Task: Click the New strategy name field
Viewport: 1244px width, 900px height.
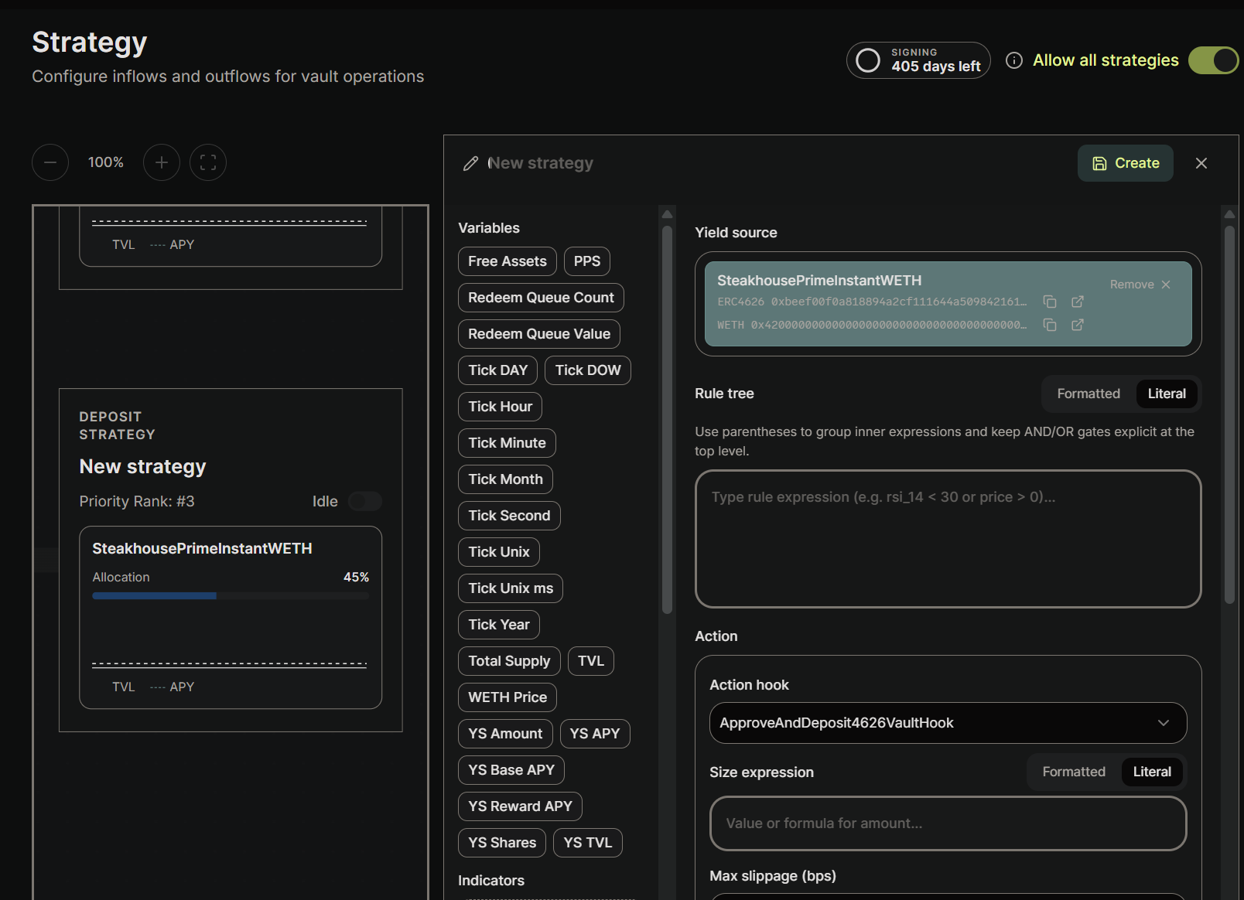Action: [541, 163]
